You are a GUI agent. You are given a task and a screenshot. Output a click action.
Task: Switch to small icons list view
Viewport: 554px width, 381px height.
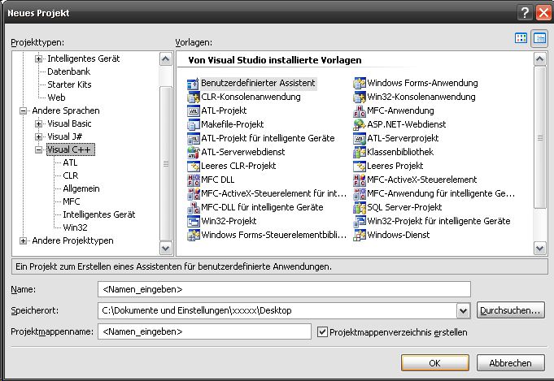(539, 38)
